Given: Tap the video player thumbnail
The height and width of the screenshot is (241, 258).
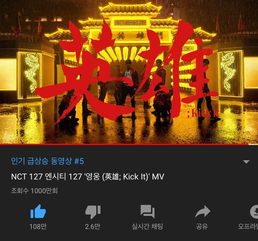Looking at the screenshot, I should (x=129, y=71).
